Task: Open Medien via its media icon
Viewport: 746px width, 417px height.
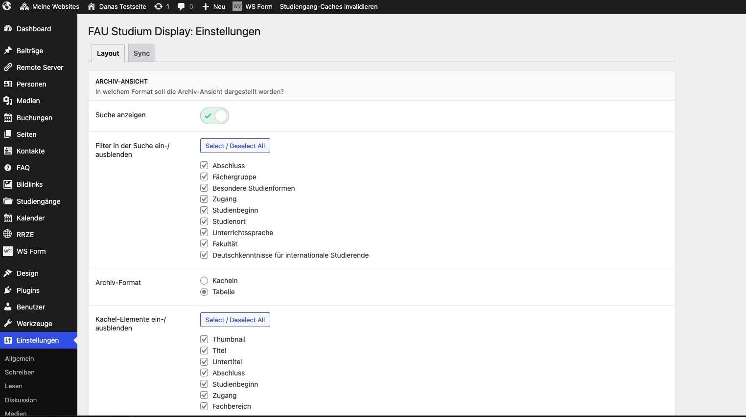Action: tap(8, 101)
